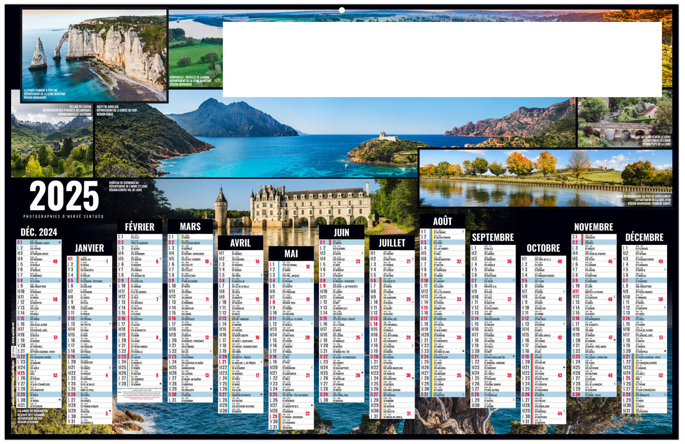Click the hanging hole at top center

pyautogui.click(x=342, y=10)
